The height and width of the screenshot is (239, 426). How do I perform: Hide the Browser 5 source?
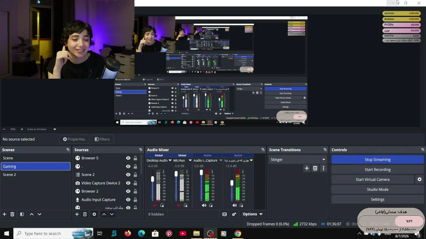pyautogui.click(x=128, y=158)
